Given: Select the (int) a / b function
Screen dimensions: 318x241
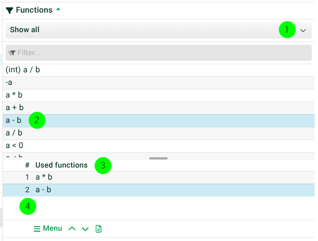Looking at the screenshot, I should 158,70.
